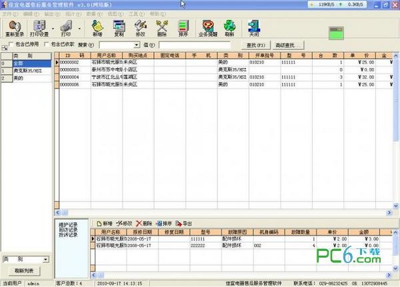Click the 刷新 (refresh) recycle icon
The width and height of the screenshot is (400, 287).
(x=229, y=28)
